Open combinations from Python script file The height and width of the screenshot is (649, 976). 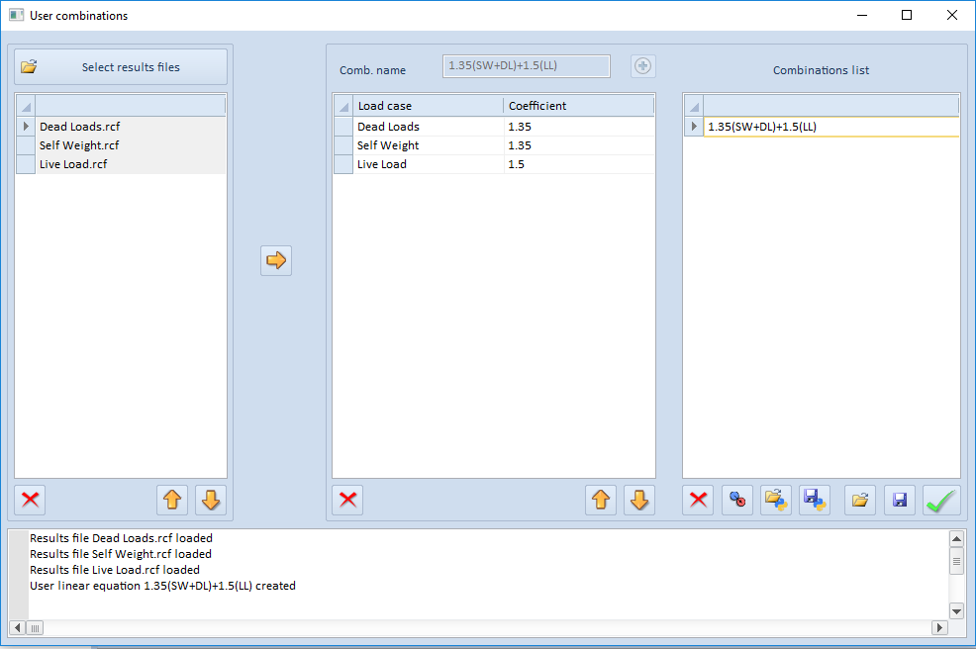[x=776, y=500]
